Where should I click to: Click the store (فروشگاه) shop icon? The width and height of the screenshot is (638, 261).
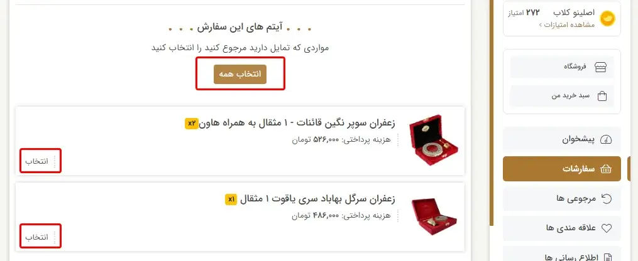point(600,67)
